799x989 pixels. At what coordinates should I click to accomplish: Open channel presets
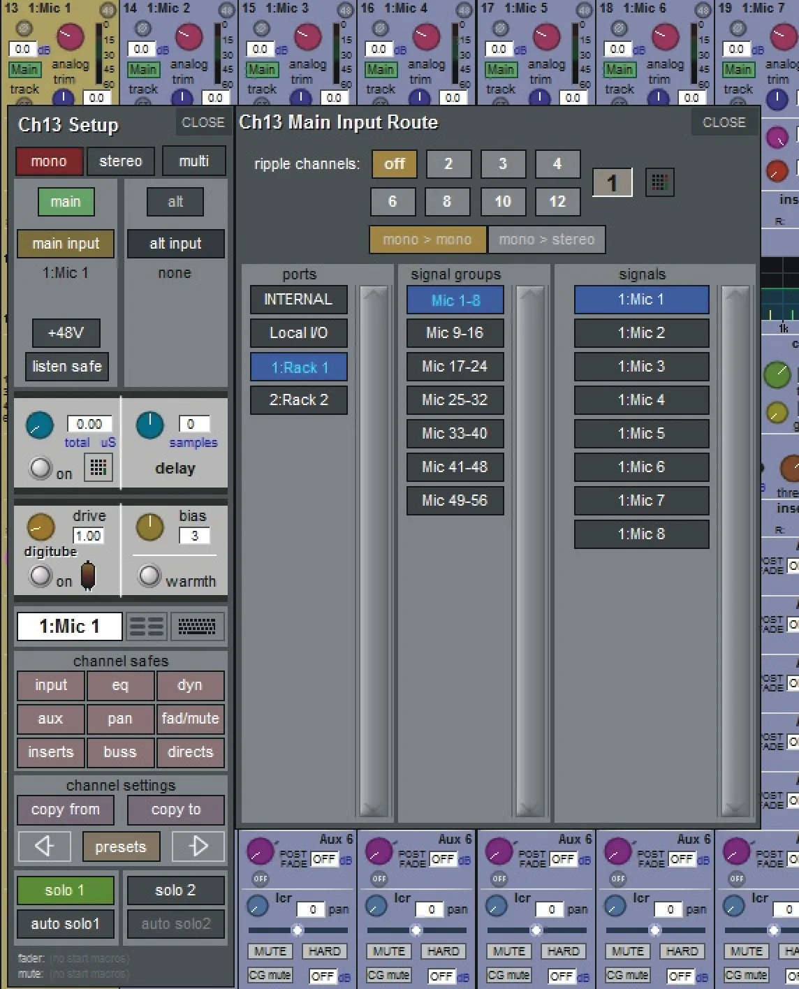(121, 847)
